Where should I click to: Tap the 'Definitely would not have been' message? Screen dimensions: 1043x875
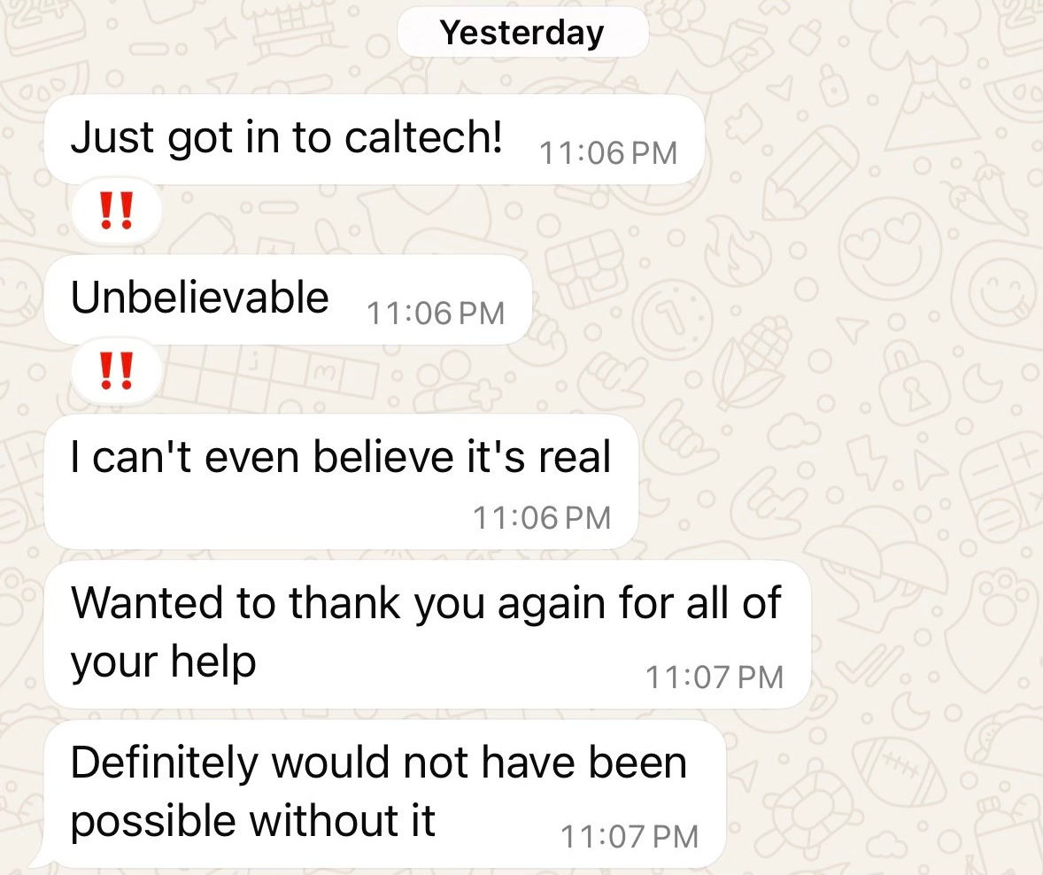tap(384, 794)
